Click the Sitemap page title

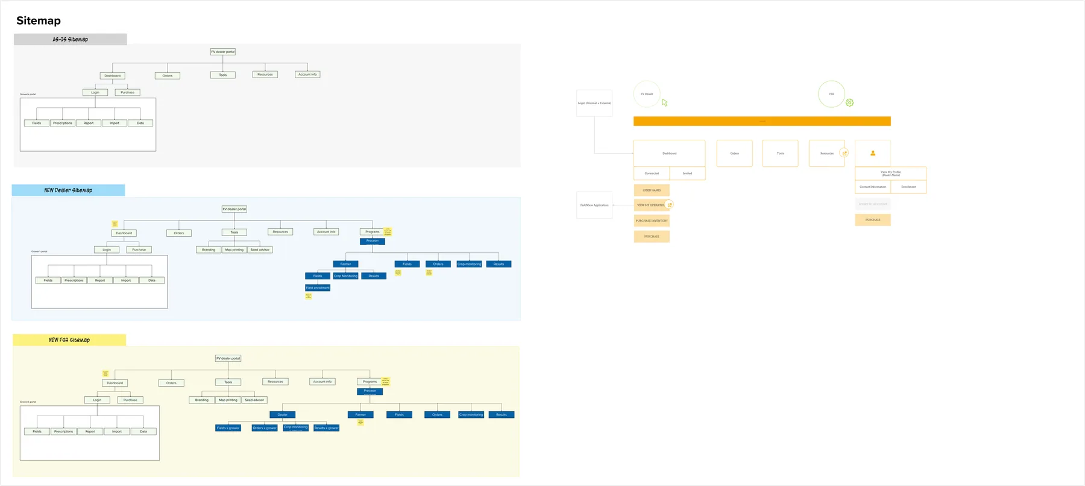[x=39, y=20]
